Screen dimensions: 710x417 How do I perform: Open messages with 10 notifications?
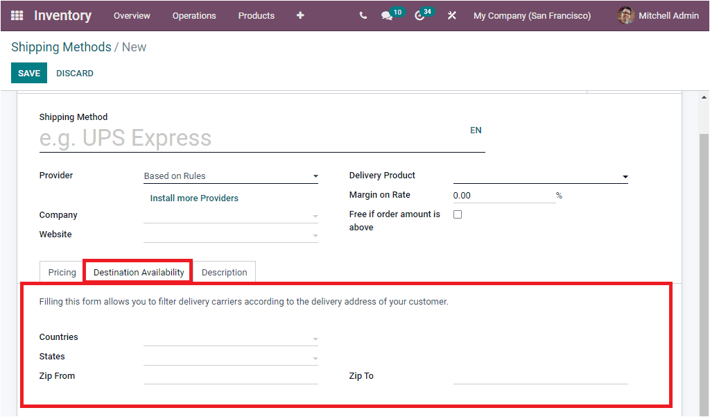tap(388, 15)
